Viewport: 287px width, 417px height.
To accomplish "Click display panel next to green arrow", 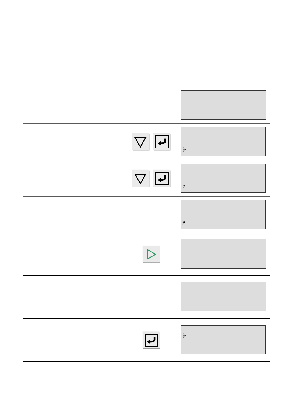I will coord(223,254).
